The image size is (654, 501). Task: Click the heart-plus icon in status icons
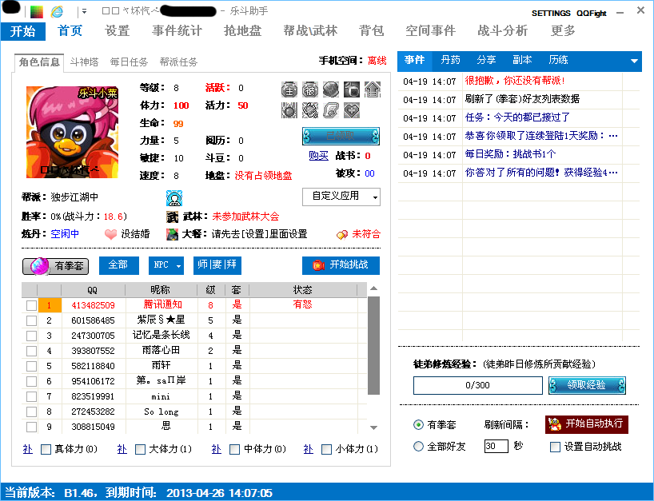point(351,110)
